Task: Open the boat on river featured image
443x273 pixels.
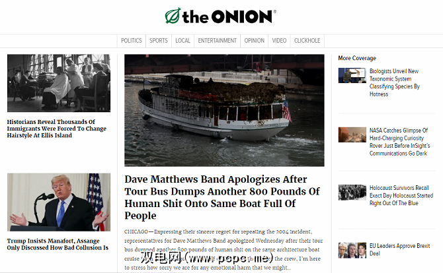Action: click(224, 110)
